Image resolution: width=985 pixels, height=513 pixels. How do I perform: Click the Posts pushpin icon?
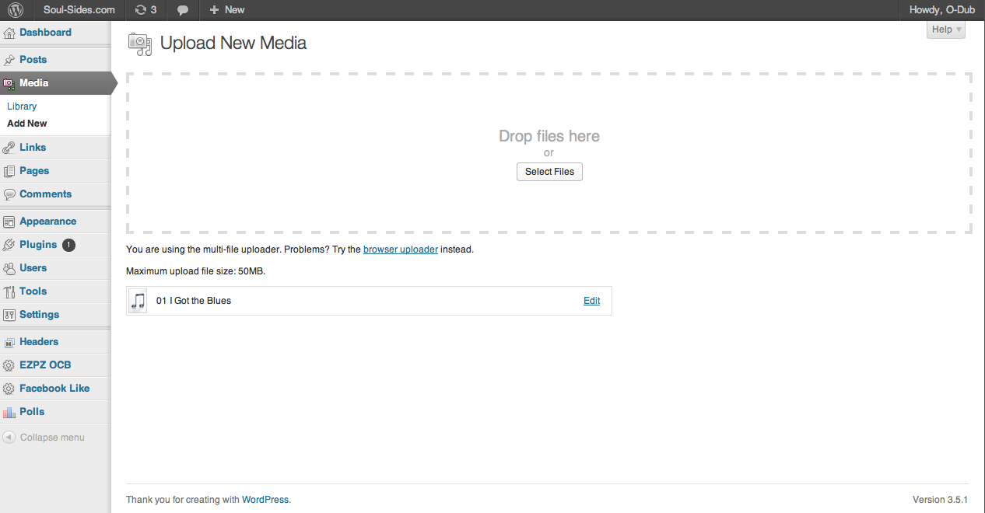(9, 60)
